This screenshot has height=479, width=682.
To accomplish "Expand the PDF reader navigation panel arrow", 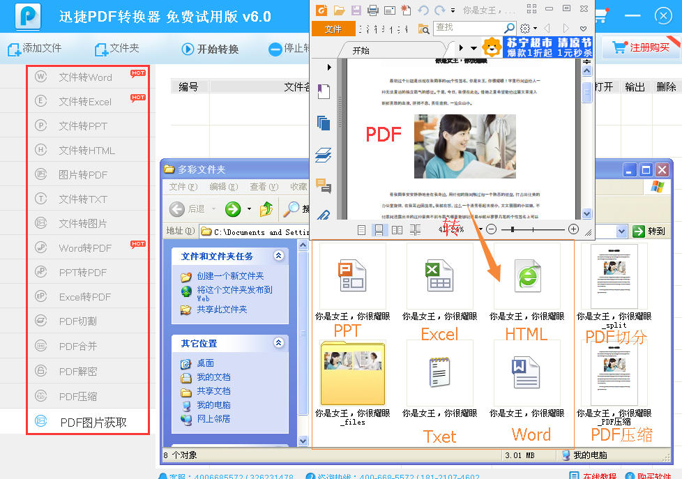I will (x=329, y=67).
